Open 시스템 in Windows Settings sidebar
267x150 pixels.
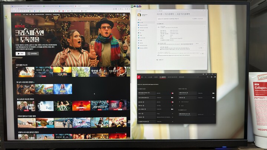click(x=146, y=23)
